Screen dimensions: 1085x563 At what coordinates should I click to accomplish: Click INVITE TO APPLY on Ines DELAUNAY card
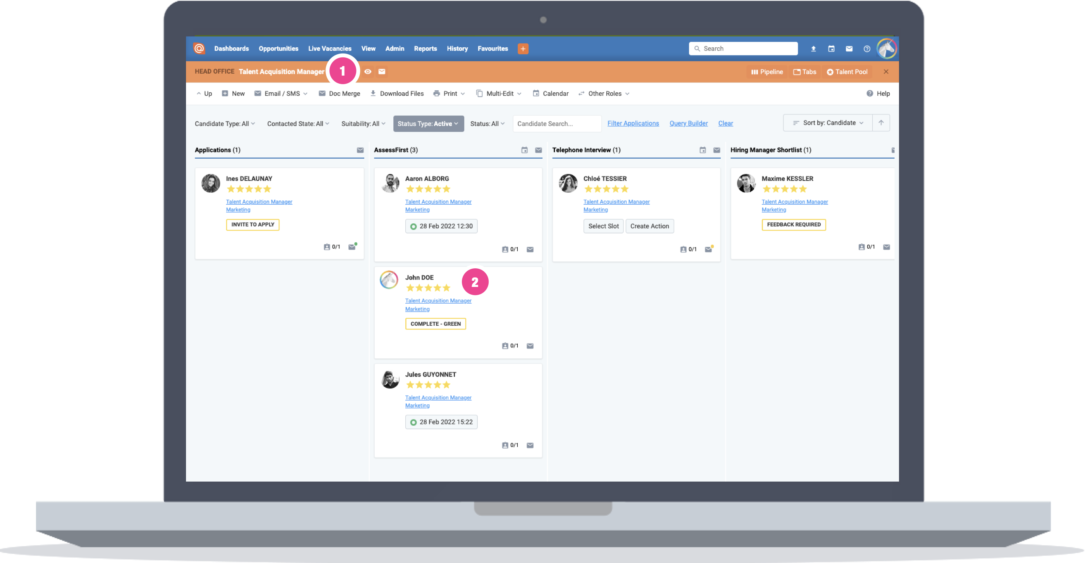tap(253, 225)
